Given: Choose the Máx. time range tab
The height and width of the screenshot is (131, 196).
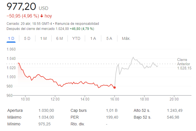Looking at the screenshot, I should [126, 38].
